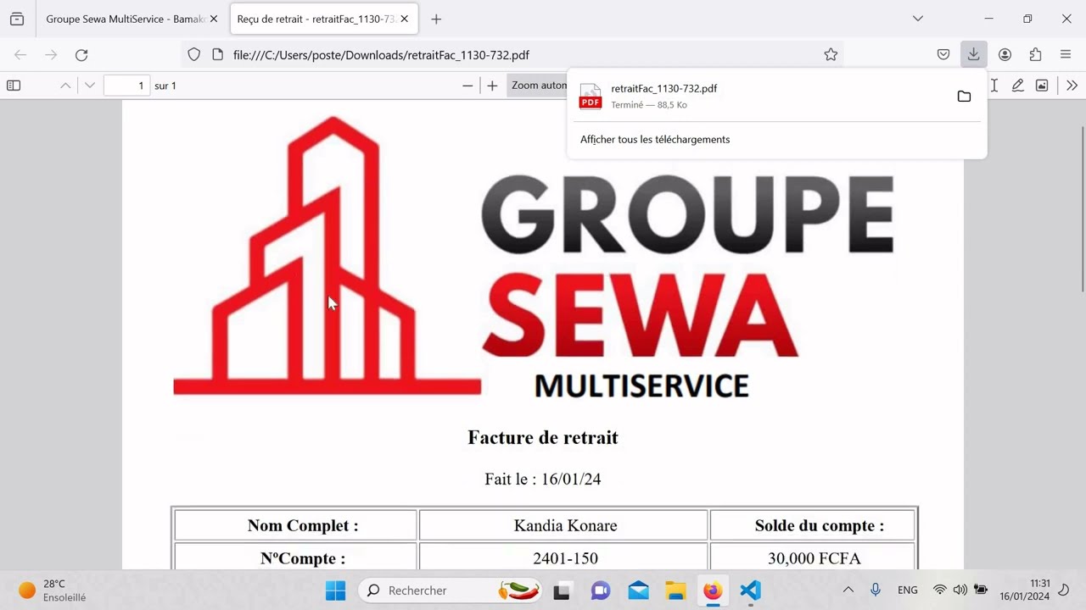This screenshot has width=1086, height=610.
Task: Switch the ENG input language
Action: coord(907,590)
